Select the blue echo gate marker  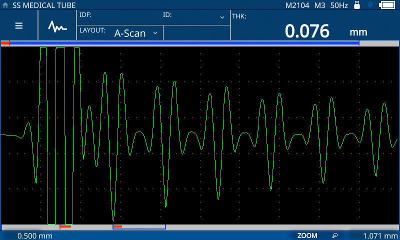click(x=139, y=227)
